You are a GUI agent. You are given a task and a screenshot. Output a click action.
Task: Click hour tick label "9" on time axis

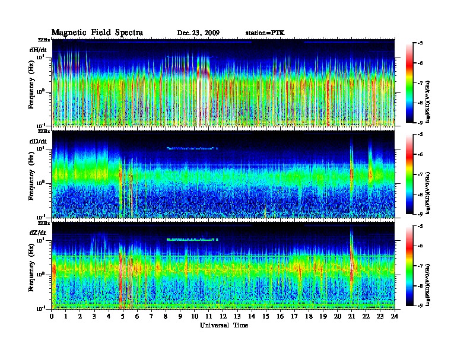coord(180,317)
